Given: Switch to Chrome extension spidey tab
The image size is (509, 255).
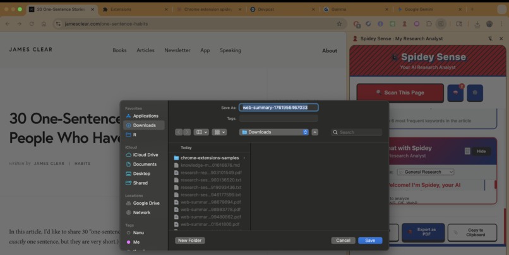Looking at the screenshot, I should [210, 9].
